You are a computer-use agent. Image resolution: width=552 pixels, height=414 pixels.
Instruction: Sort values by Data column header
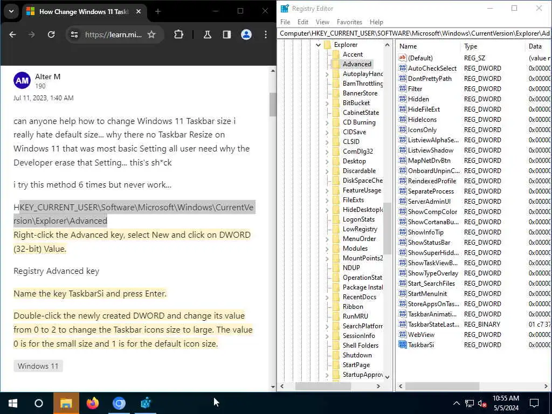point(538,46)
